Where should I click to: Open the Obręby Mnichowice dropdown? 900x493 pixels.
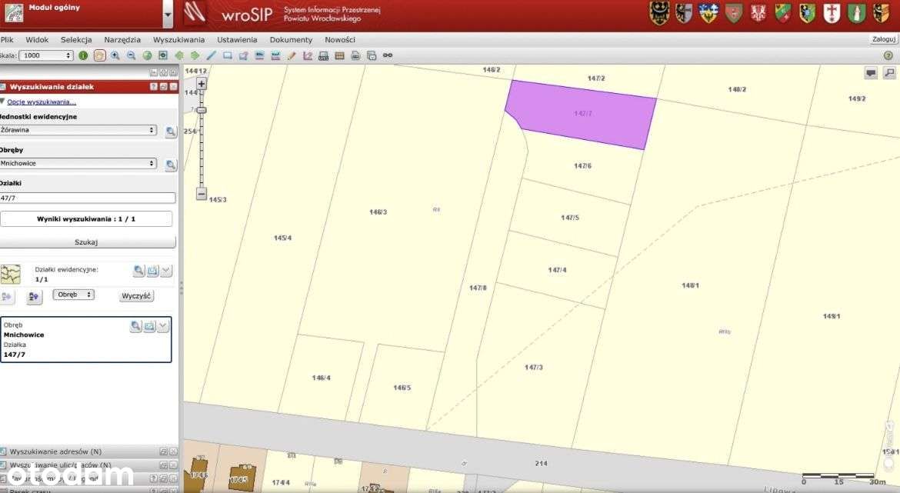tap(78, 164)
